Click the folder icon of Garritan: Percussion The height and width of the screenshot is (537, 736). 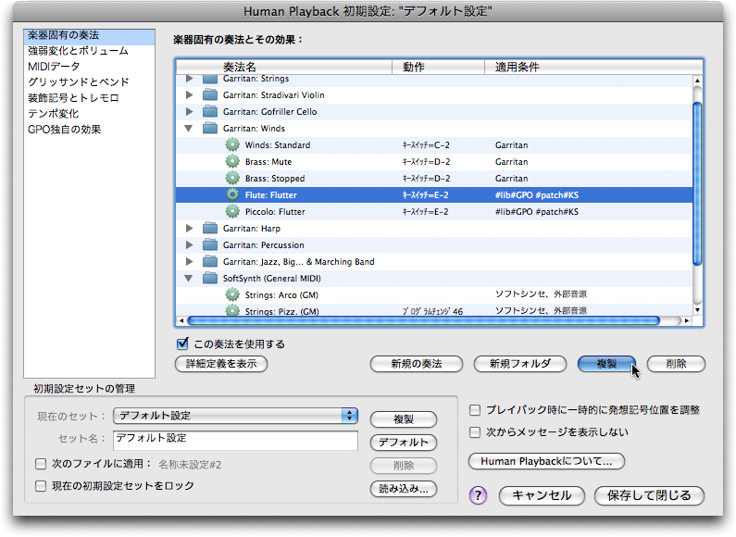coord(210,245)
